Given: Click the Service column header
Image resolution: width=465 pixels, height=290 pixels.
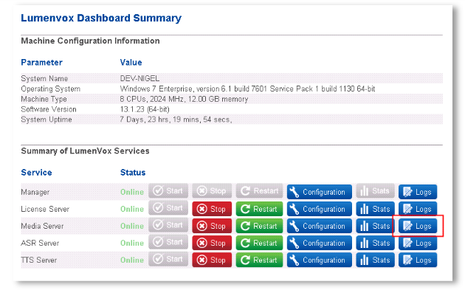Looking at the screenshot, I should pos(36,173).
